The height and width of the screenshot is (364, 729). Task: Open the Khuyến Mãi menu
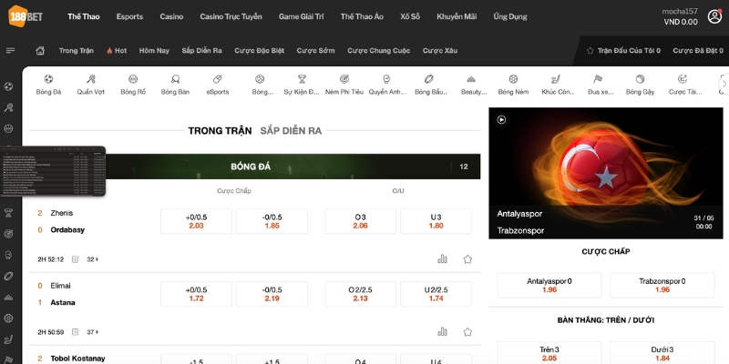[x=457, y=16]
